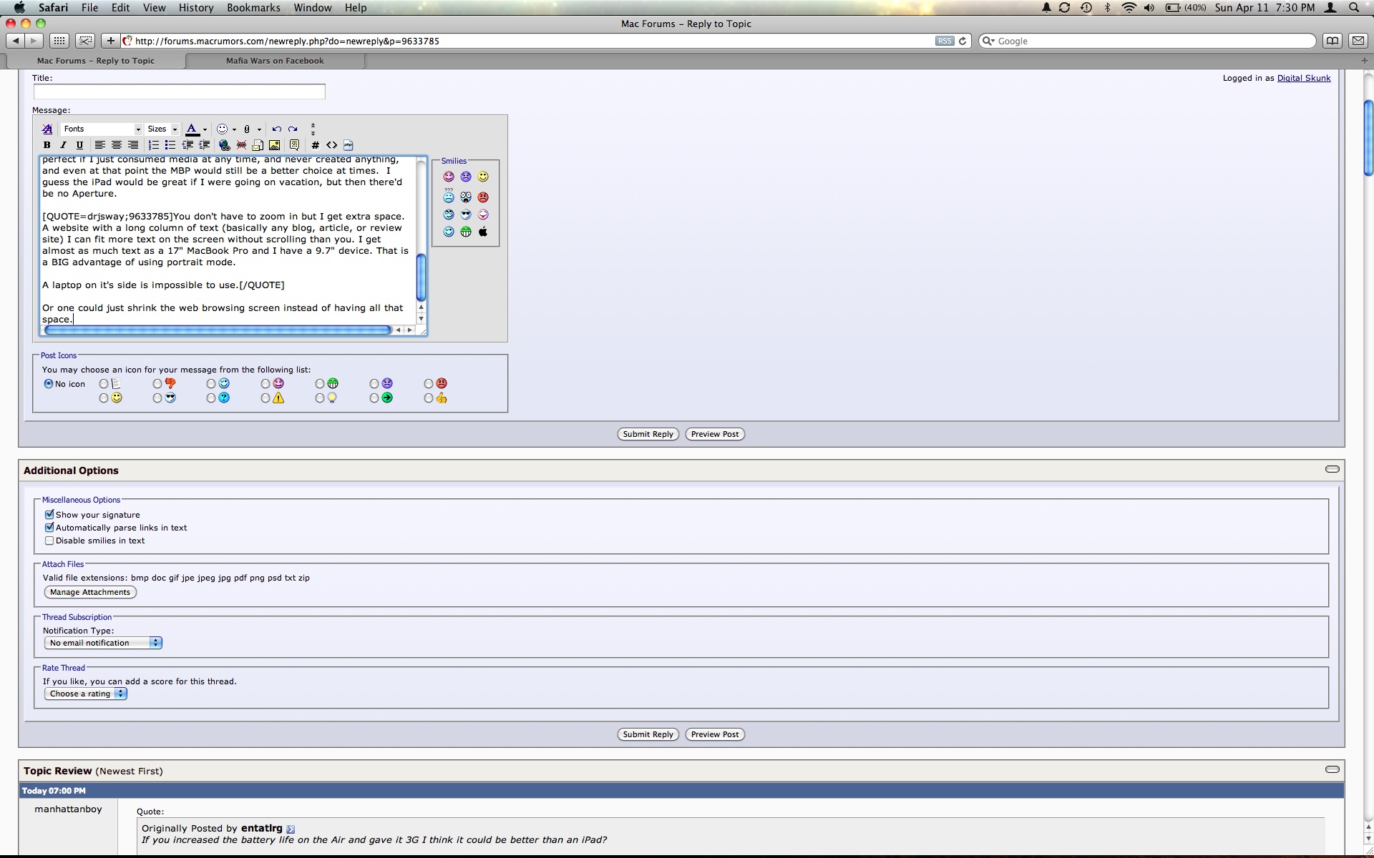Collapse the Additional Options section
1374x858 pixels.
click(x=1332, y=470)
